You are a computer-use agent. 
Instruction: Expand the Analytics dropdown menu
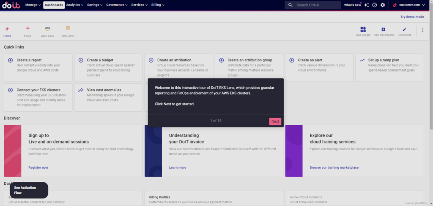[75, 5]
